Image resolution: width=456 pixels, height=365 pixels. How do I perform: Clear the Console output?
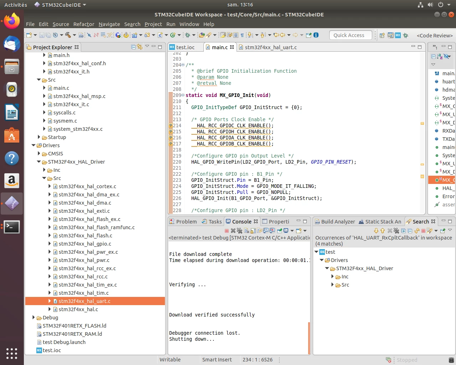[247, 231]
